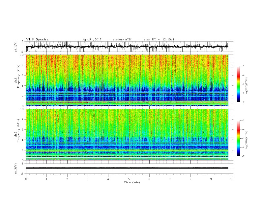Screen dimensions: 261x201
Task: Click the "-7" label on lower colorbar
Action: (x=243, y=156)
